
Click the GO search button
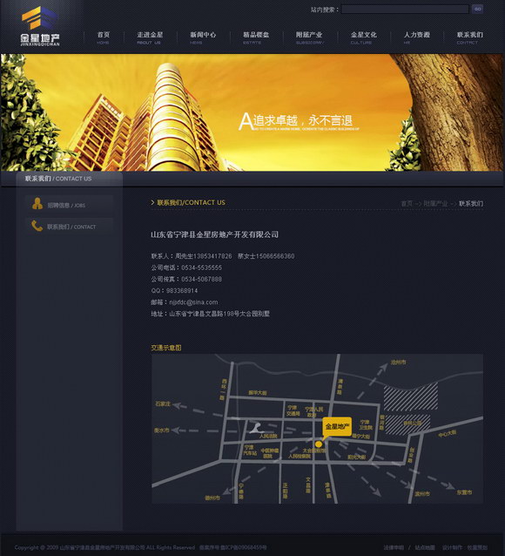coord(477,9)
